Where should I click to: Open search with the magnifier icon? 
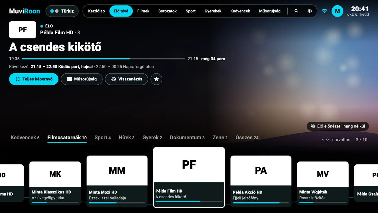point(296,11)
